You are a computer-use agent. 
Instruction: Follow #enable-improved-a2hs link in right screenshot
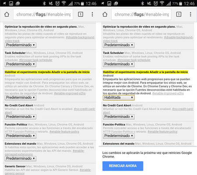(x=168, y=93)
